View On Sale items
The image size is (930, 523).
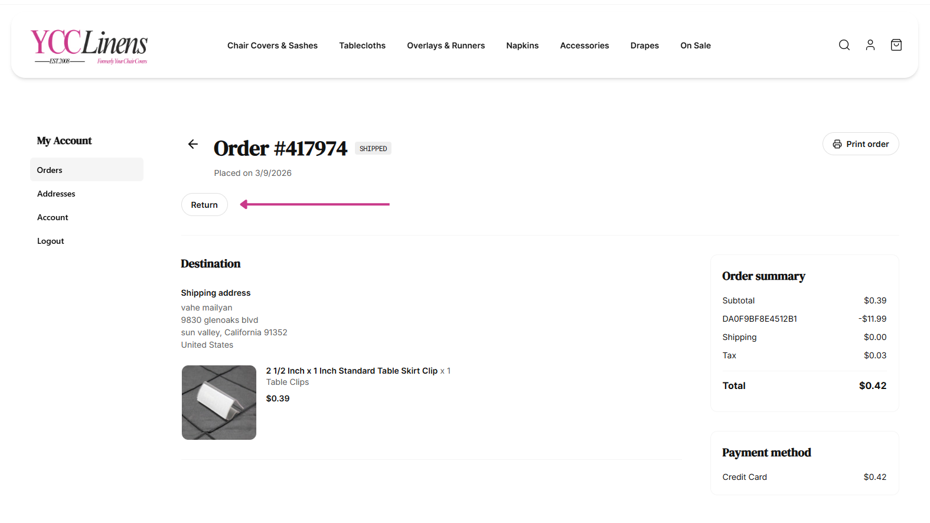(696, 45)
